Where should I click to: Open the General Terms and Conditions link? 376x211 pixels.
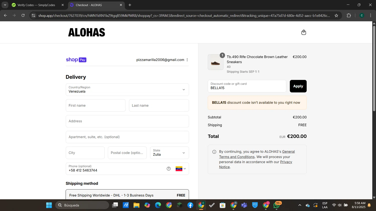tap(257, 154)
